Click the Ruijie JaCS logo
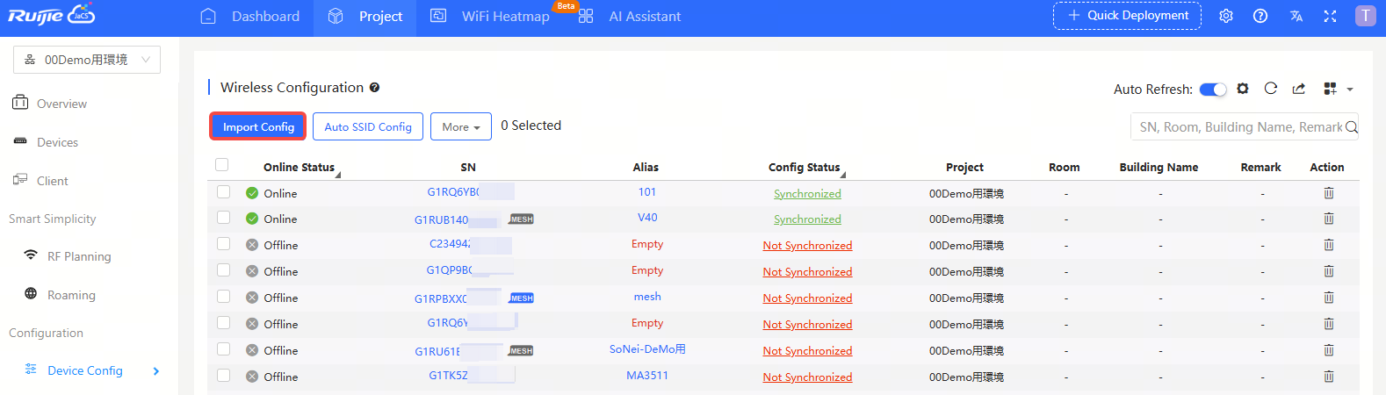 point(51,16)
